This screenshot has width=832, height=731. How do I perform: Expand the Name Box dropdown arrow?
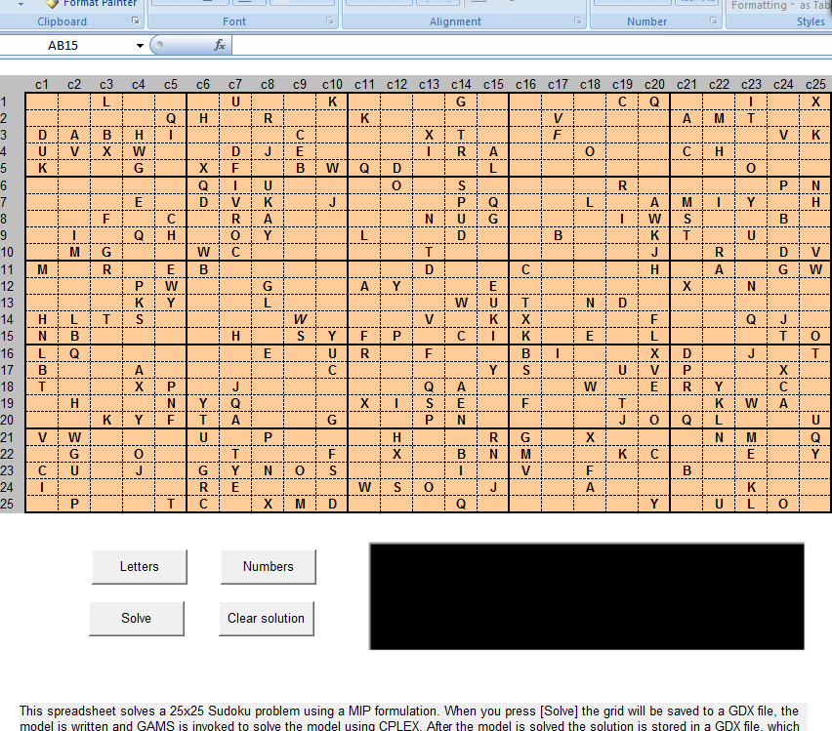point(141,46)
